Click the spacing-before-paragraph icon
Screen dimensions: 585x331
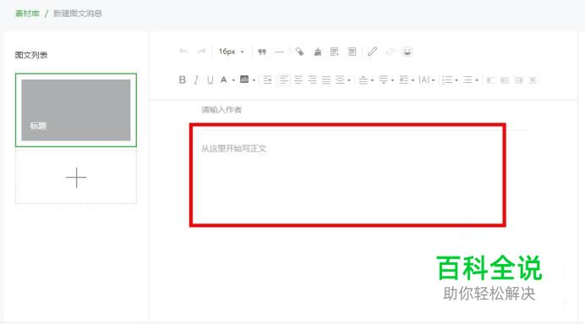[x=363, y=80]
